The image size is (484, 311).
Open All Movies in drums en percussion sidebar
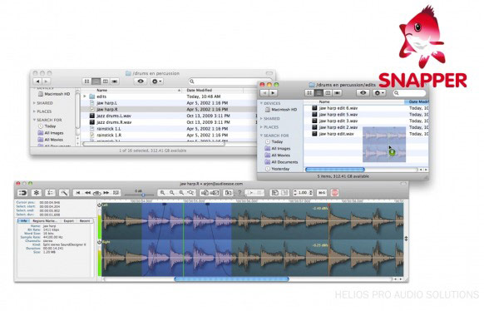tap(51, 140)
